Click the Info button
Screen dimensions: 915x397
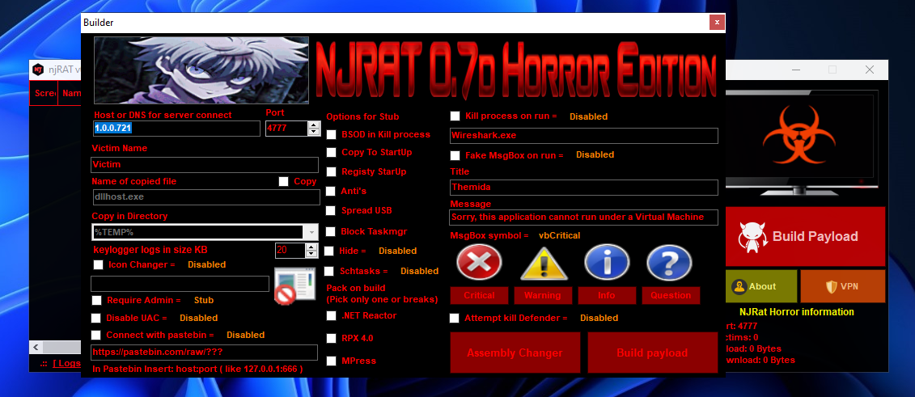[x=607, y=296]
